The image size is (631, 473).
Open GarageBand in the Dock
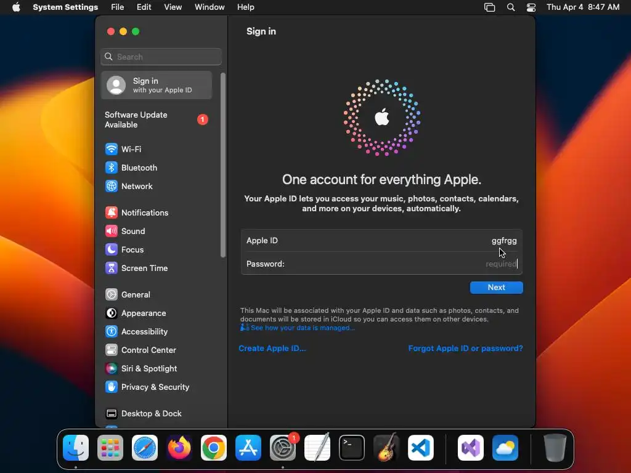pyautogui.click(x=386, y=448)
